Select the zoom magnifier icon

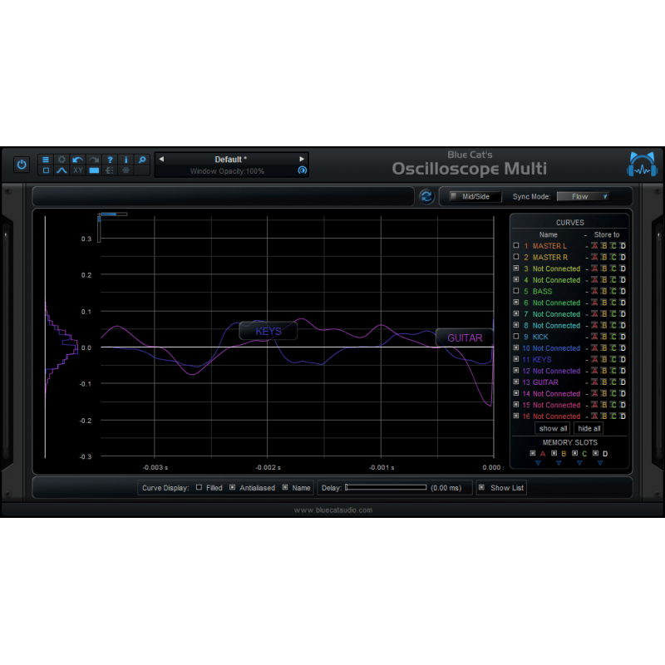(x=141, y=160)
